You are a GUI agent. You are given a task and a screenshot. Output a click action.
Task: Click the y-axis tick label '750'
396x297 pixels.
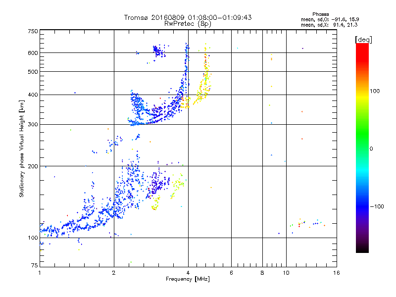click(33, 31)
